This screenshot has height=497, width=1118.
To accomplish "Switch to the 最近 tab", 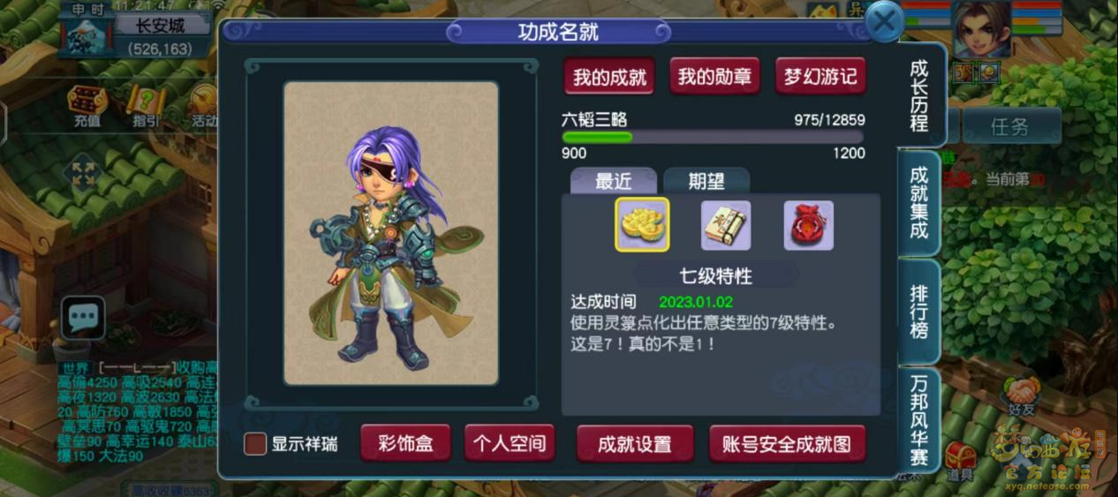I will point(614,181).
